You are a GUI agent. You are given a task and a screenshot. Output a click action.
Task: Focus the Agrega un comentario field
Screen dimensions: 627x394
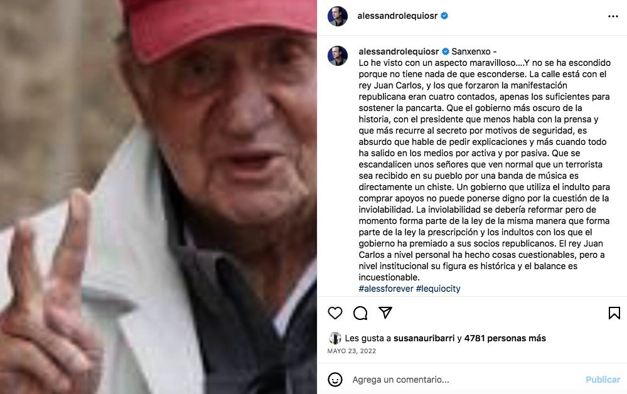[x=464, y=380]
